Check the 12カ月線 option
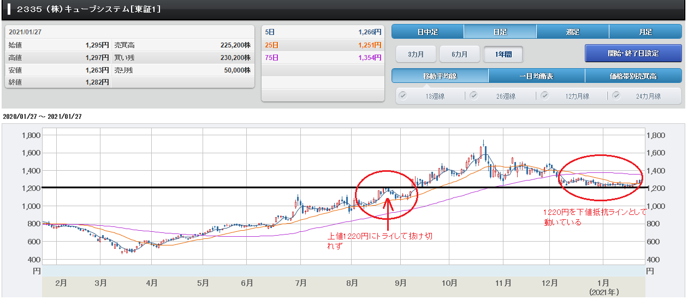This screenshot has height=300, width=688. [x=544, y=95]
